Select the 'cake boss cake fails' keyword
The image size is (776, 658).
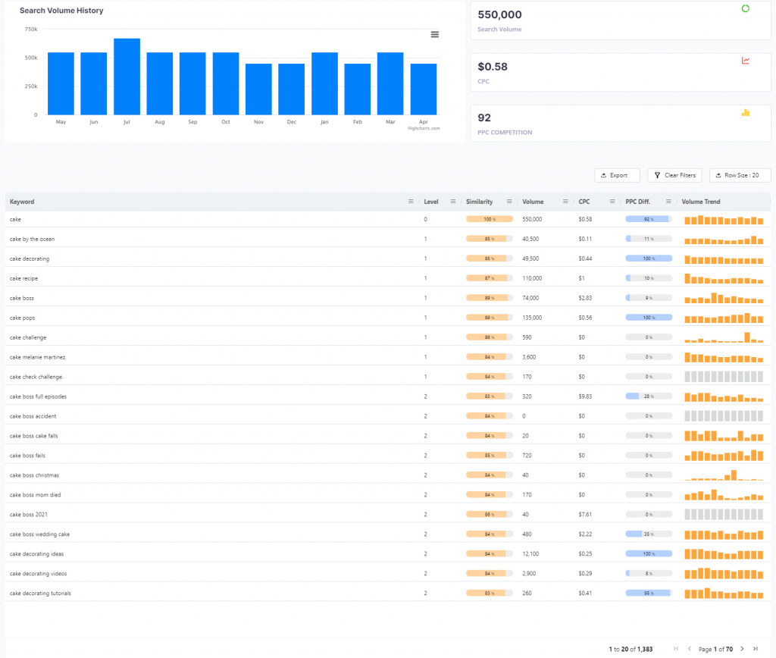coord(33,436)
